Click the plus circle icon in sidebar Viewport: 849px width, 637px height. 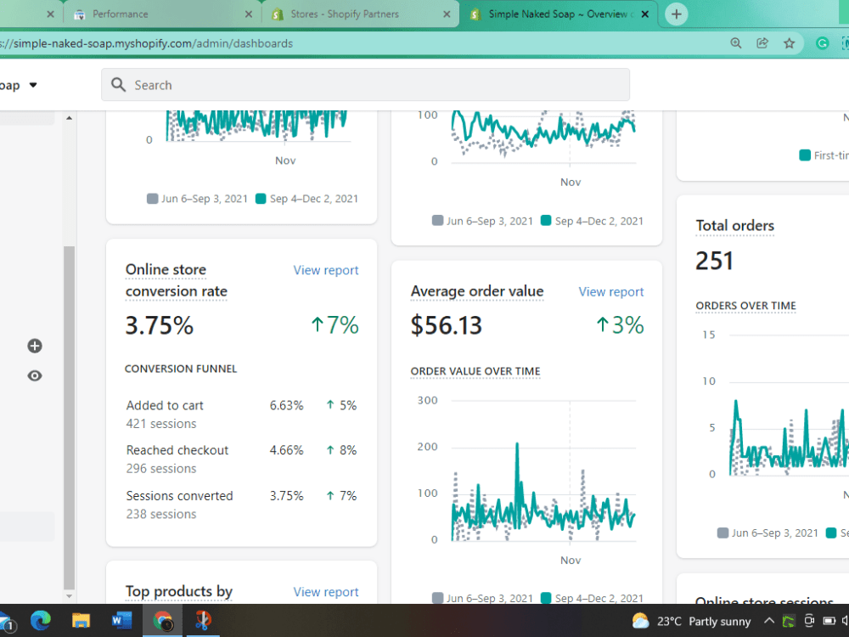[35, 347]
